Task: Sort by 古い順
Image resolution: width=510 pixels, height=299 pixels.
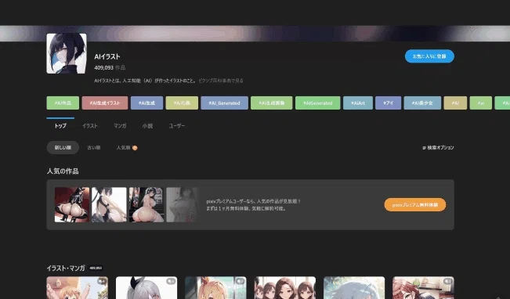Action: coord(94,148)
